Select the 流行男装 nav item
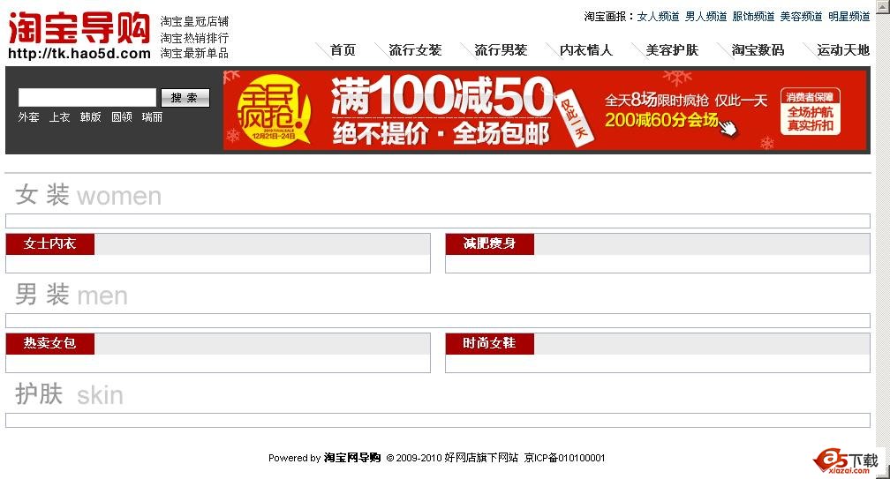This screenshot has height=479, width=890. tap(501, 50)
